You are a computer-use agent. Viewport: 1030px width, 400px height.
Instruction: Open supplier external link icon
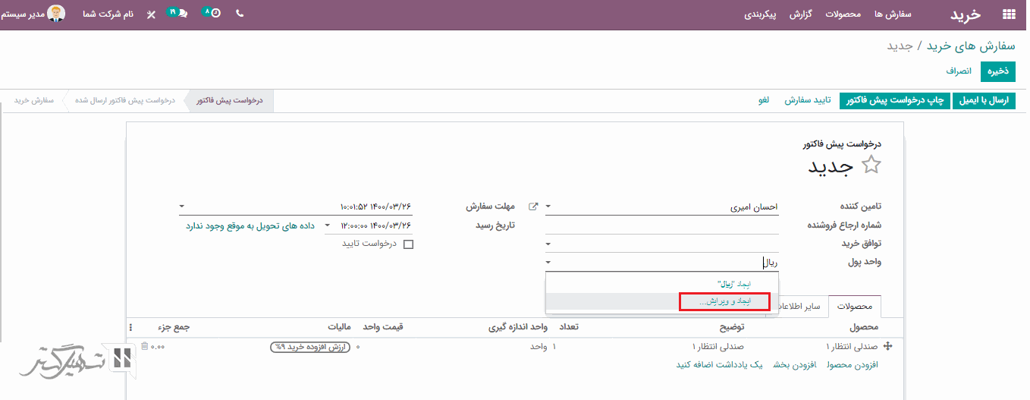[533, 206]
